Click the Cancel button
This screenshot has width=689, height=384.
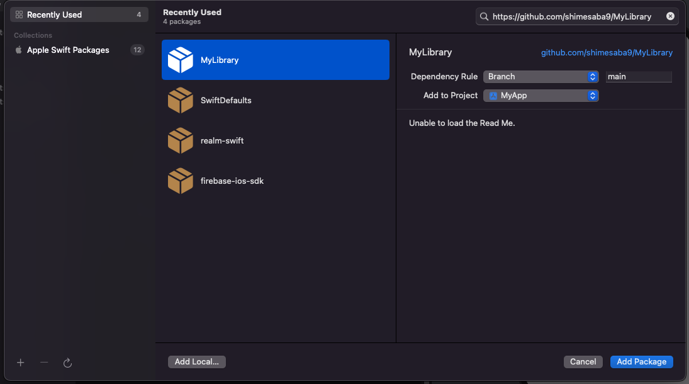coord(583,361)
